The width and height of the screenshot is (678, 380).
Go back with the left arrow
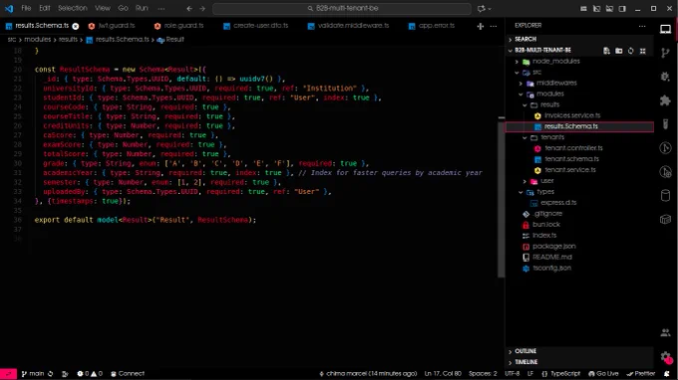189,8
